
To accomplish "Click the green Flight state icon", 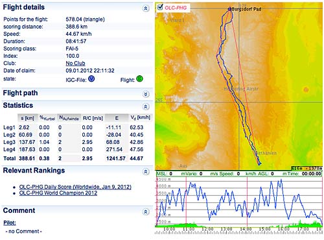I will tap(139, 79).
